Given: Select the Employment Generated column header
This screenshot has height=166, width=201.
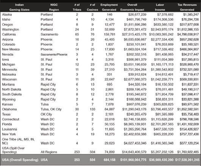Looking at the screenshot, I should click(x=109, y=7).
